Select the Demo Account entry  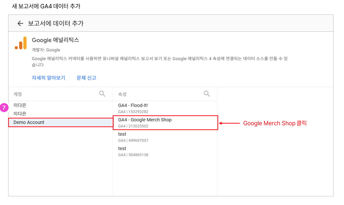[x=60, y=122]
